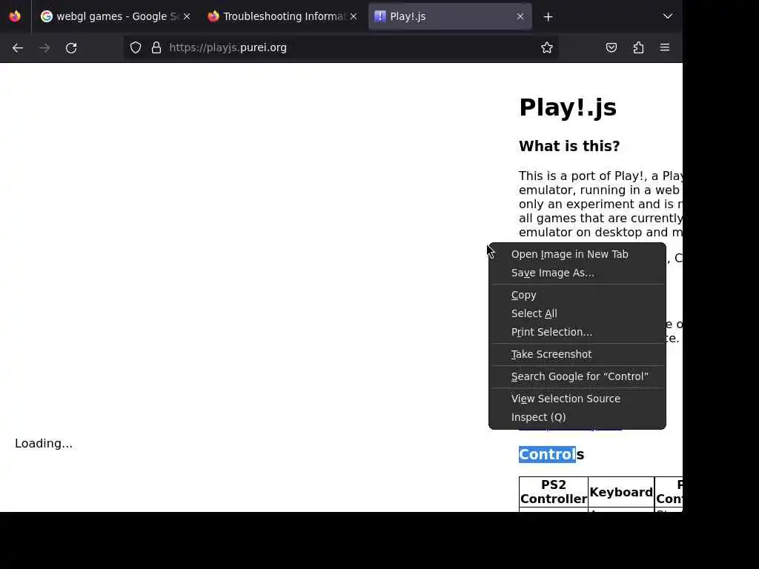Choose Take Screenshot
Screen dimensions: 759x569
pyautogui.click(x=577, y=354)
